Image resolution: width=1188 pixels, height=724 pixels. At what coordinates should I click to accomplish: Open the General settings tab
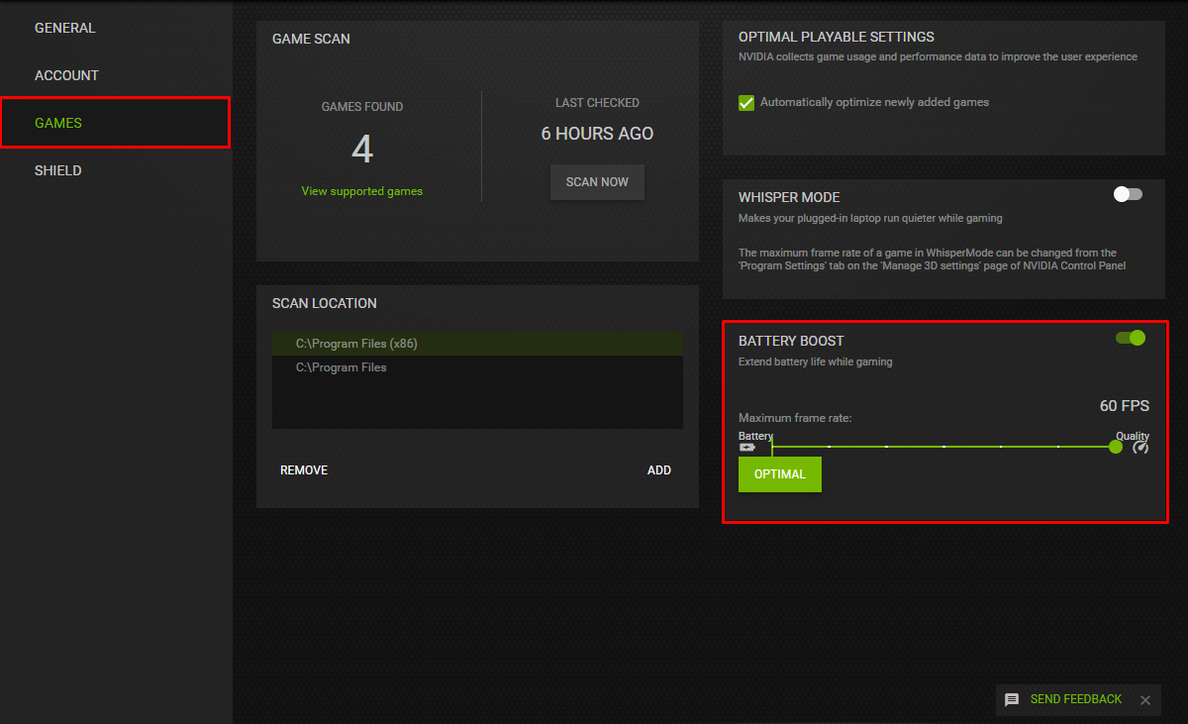click(65, 28)
